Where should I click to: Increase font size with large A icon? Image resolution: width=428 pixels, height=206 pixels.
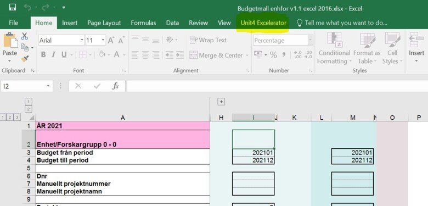point(110,41)
